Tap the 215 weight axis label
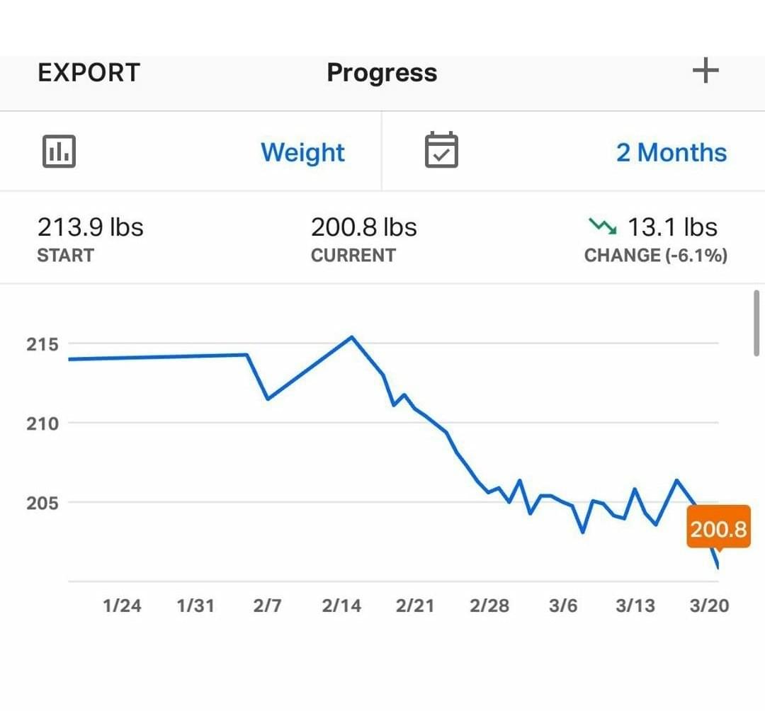The width and height of the screenshot is (765, 711). 42,345
